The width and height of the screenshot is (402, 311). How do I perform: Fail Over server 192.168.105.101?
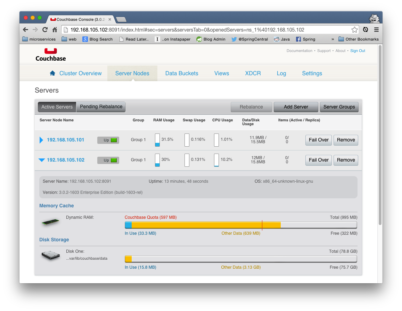tap(318, 140)
